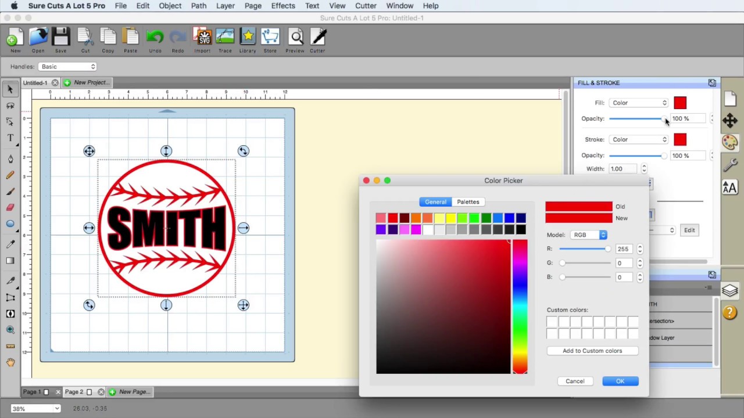Image resolution: width=744 pixels, height=418 pixels.
Task: Click the B value stepper arrows
Action: coord(640,277)
